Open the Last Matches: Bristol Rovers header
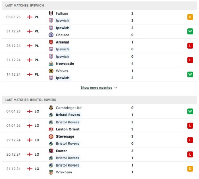 click(x=99, y=100)
